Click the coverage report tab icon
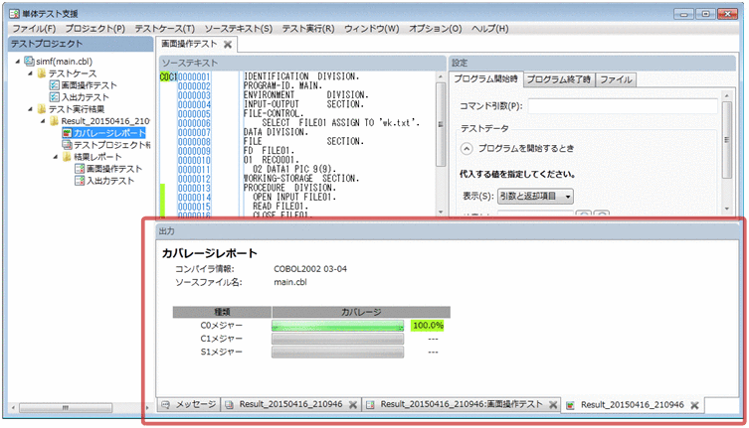The height and width of the screenshot is (428, 749). pos(570,405)
